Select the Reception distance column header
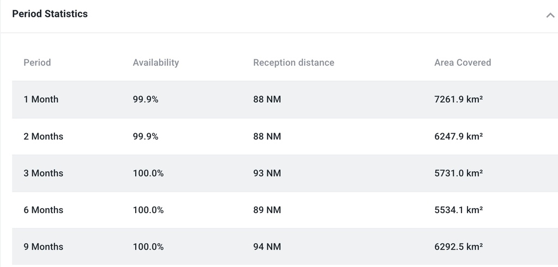This screenshot has width=558, height=267. pyautogui.click(x=294, y=63)
